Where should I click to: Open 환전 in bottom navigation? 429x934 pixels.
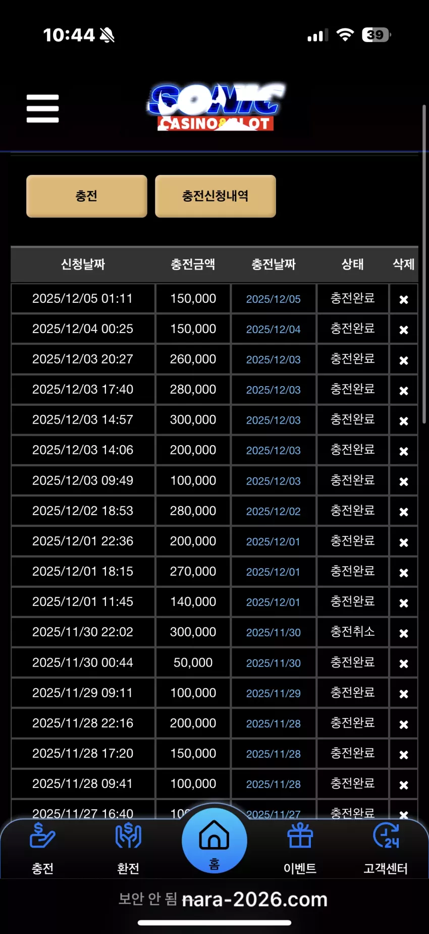(x=128, y=849)
